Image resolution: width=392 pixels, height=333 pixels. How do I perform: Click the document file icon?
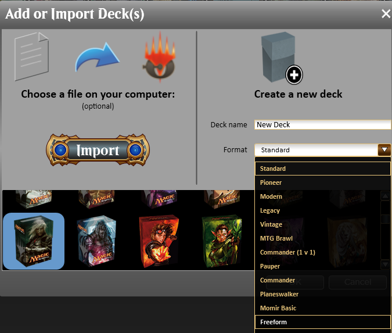[31, 56]
